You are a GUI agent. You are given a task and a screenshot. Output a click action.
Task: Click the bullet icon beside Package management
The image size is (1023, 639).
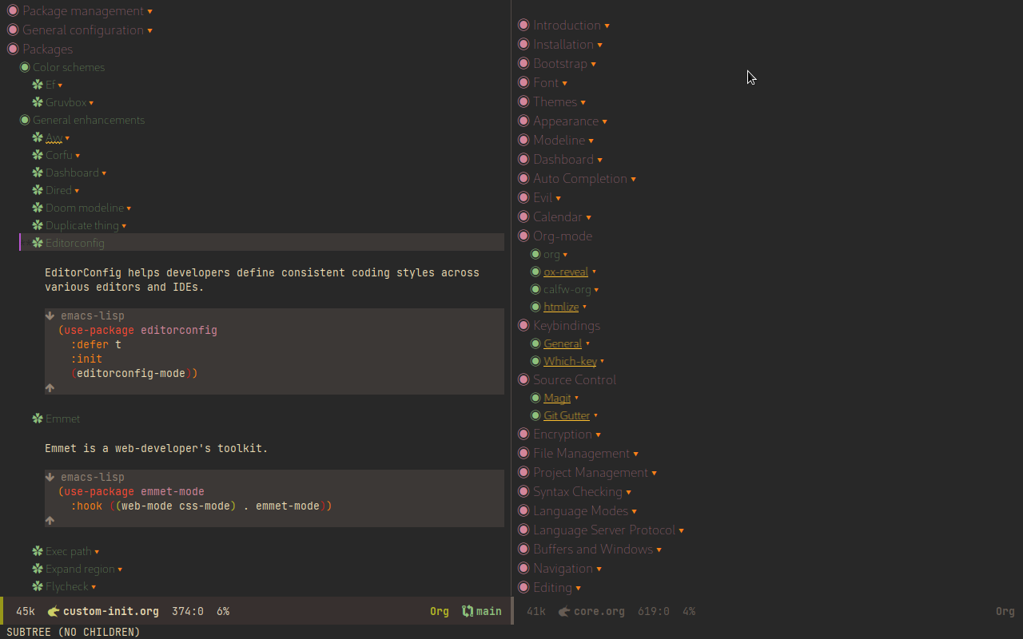click(x=13, y=11)
